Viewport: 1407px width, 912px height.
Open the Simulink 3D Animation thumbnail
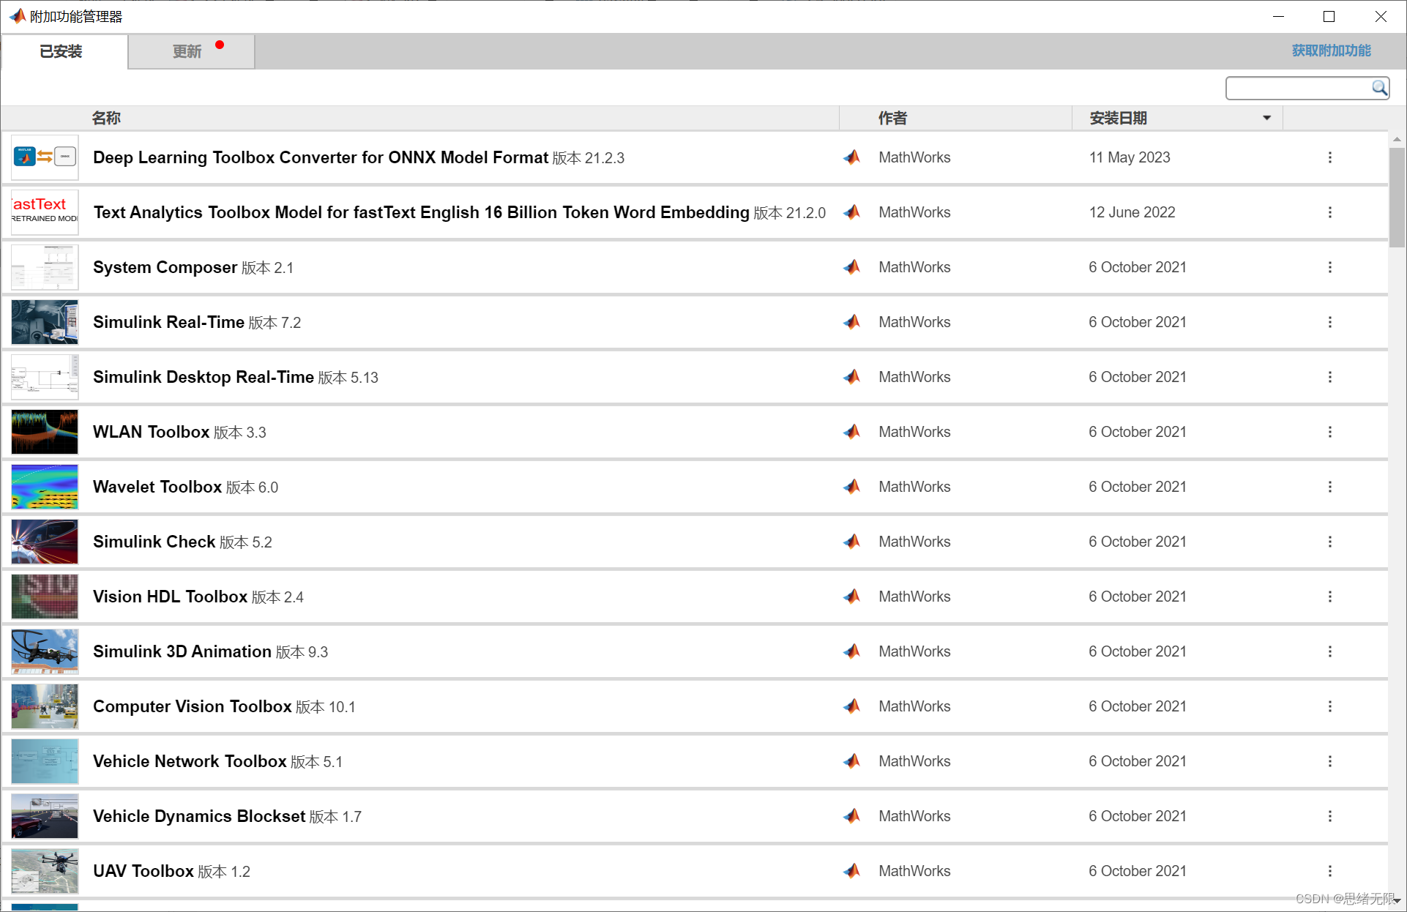point(45,651)
